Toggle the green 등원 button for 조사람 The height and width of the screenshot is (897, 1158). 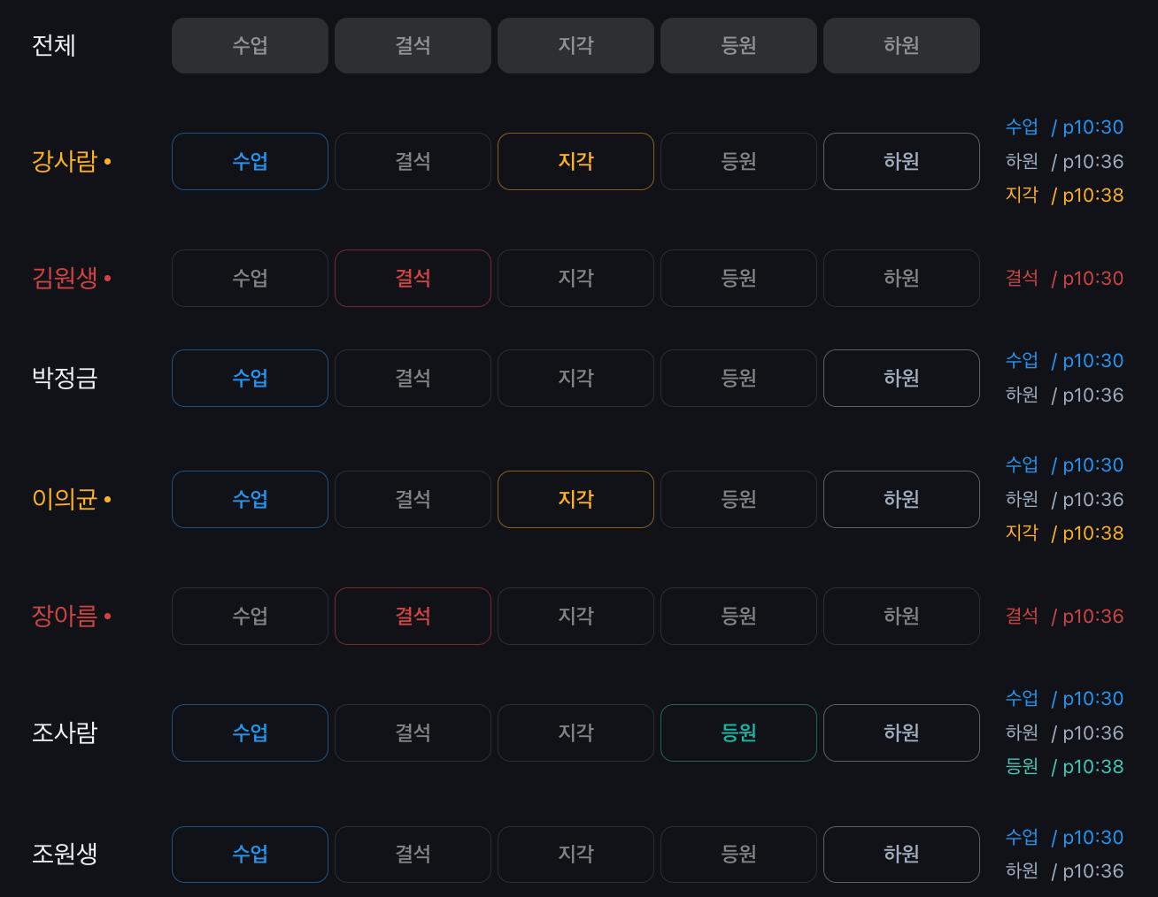pos(738,732)
